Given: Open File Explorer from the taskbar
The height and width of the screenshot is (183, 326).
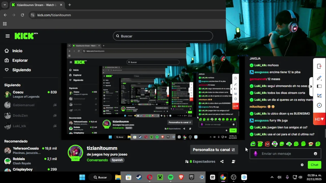Looking at the screenshot, I should [118, 177].
